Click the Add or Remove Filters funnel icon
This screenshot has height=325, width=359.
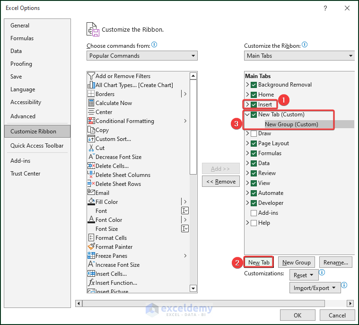(x=91, y=76)
